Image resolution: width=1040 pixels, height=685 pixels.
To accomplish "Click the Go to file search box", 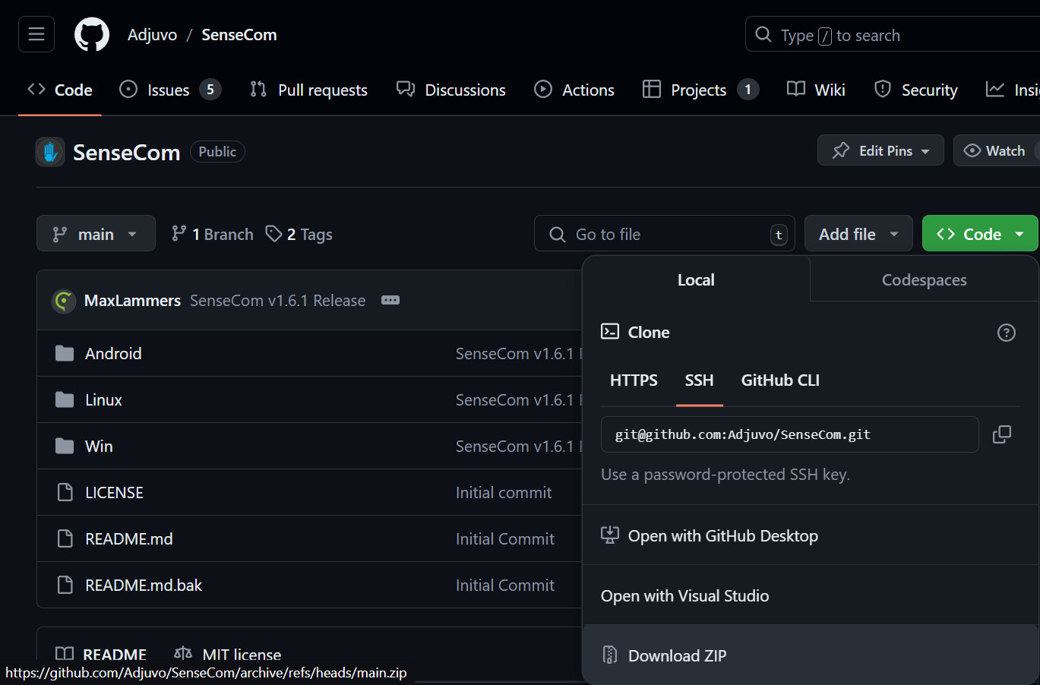I will click(664, 233).
